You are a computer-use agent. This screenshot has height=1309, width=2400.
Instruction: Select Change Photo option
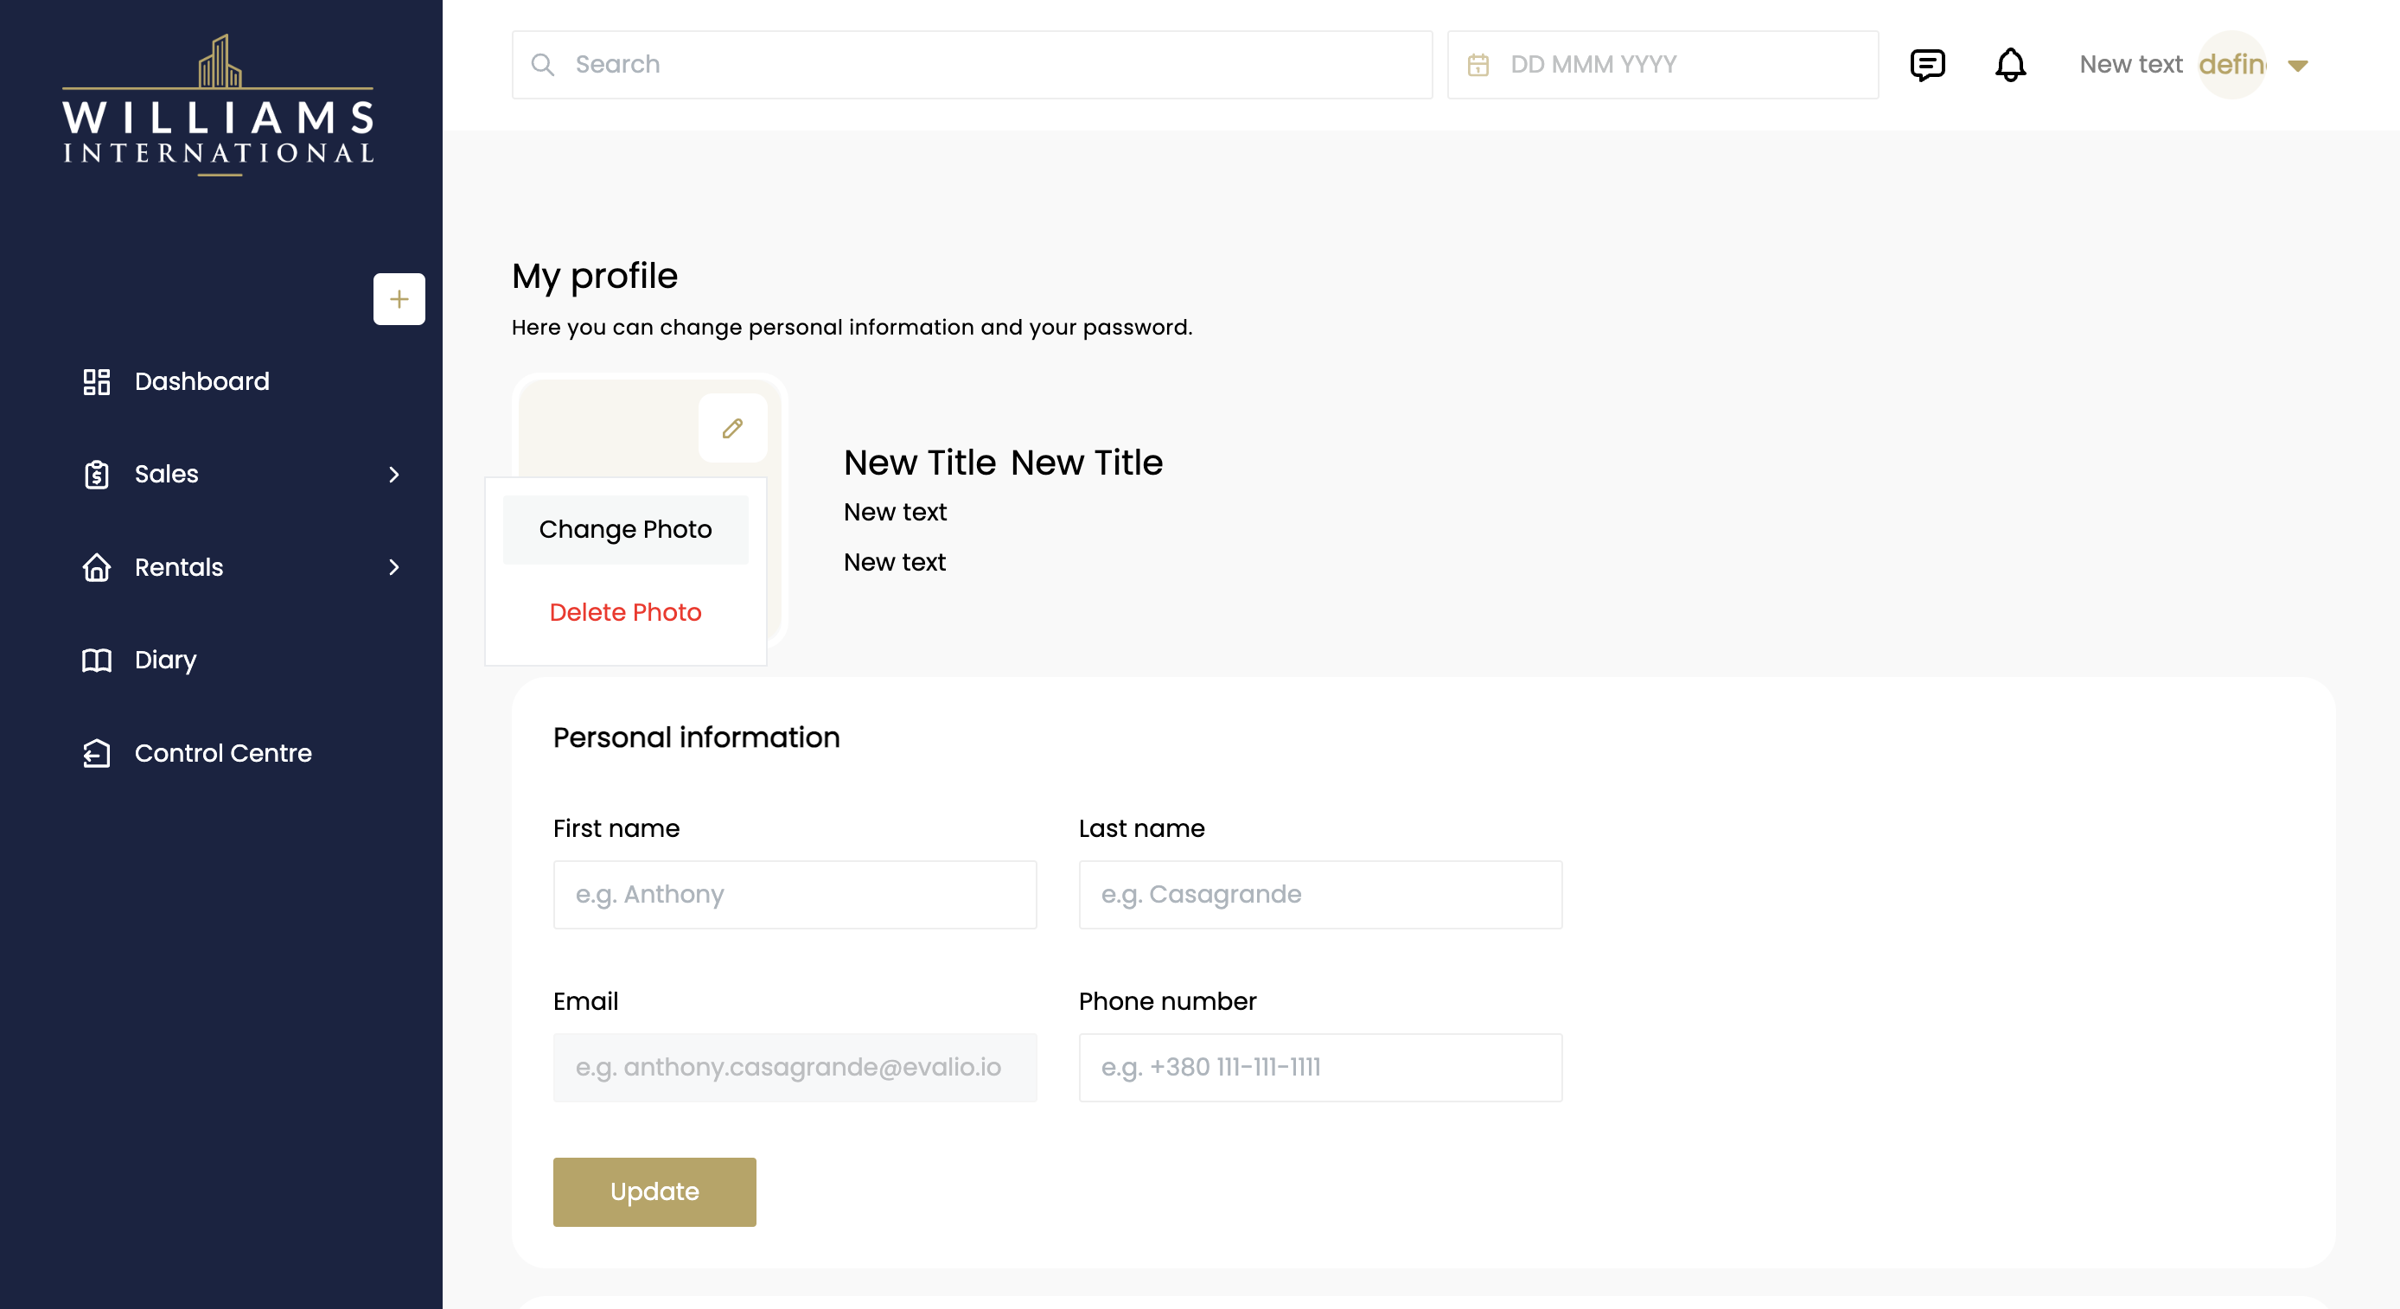(625, 529)
